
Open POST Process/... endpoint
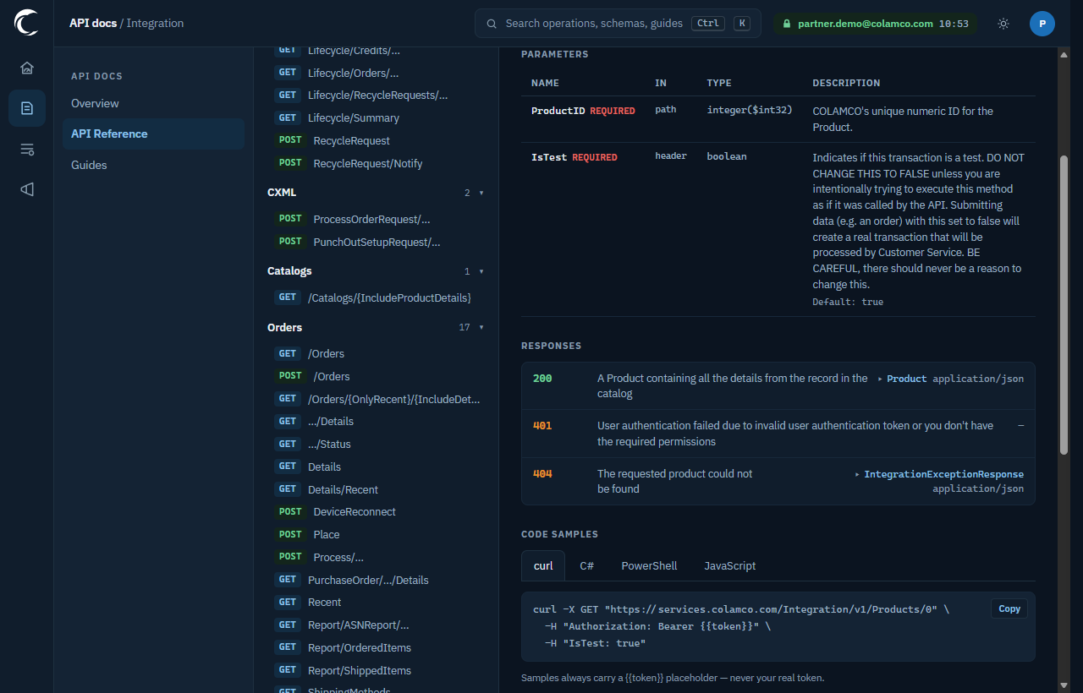pos(377,557)
